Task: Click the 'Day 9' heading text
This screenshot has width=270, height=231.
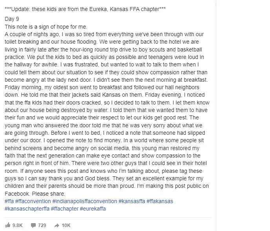Action: (x=12, y=19)
